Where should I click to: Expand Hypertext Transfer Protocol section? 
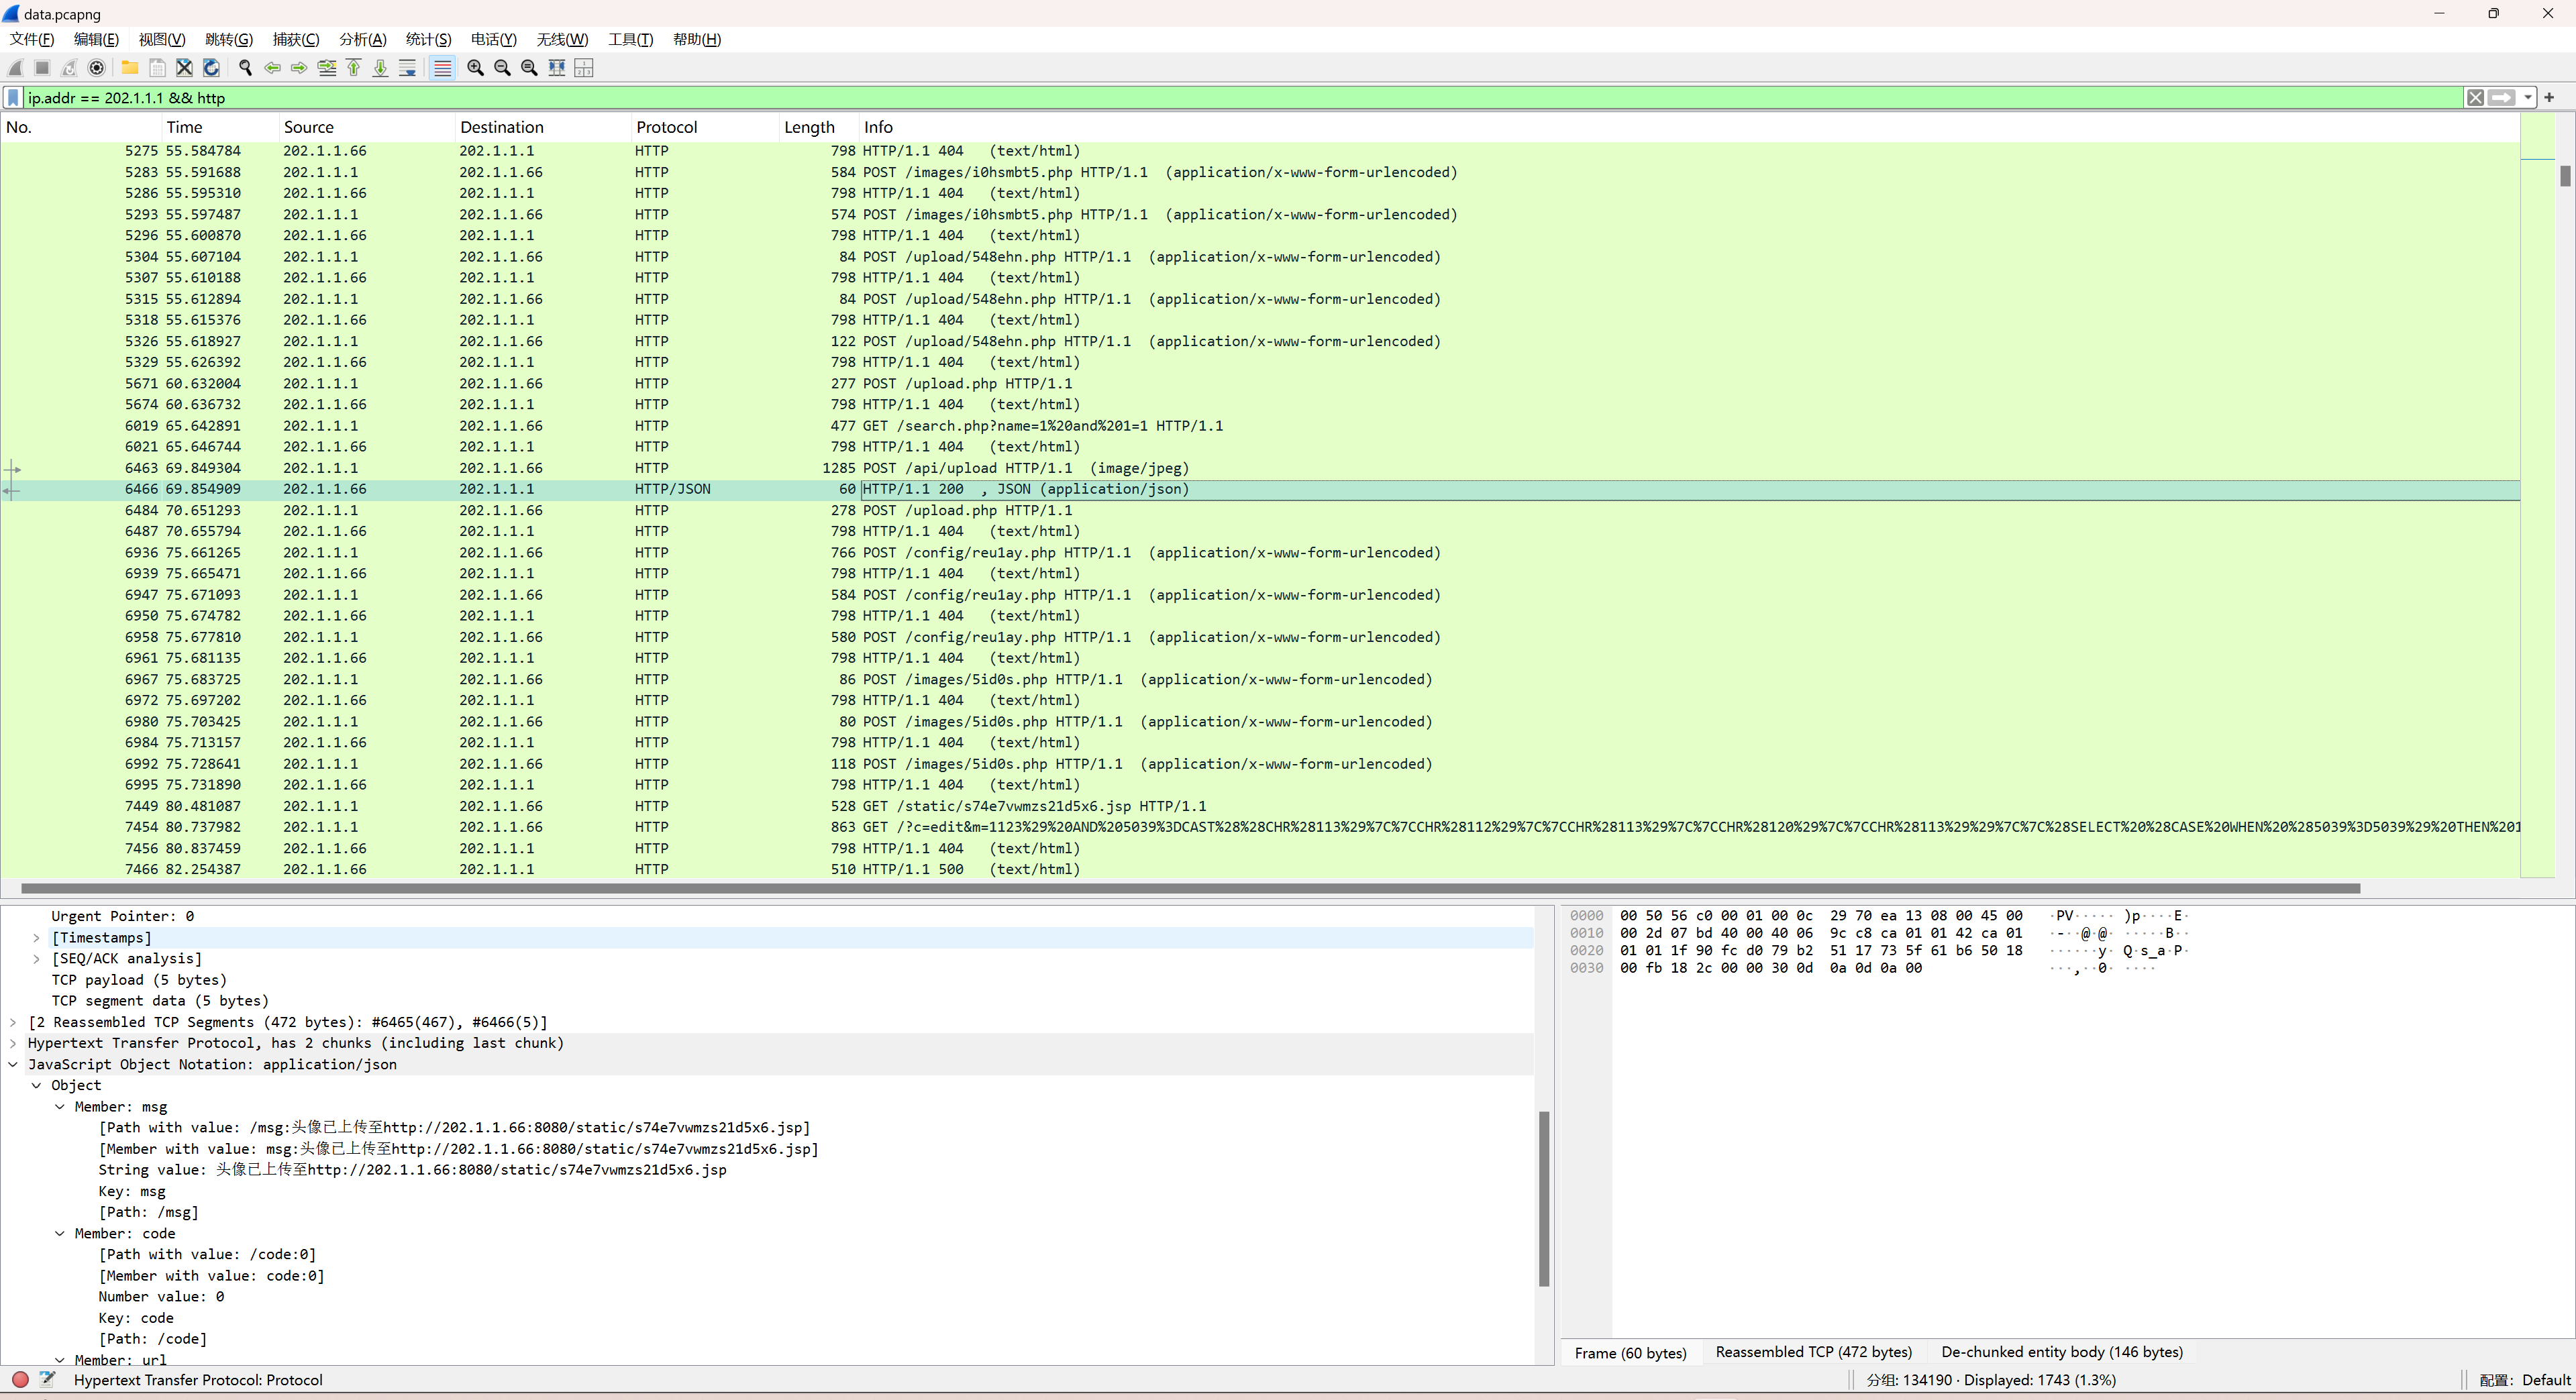(13, 1043)
